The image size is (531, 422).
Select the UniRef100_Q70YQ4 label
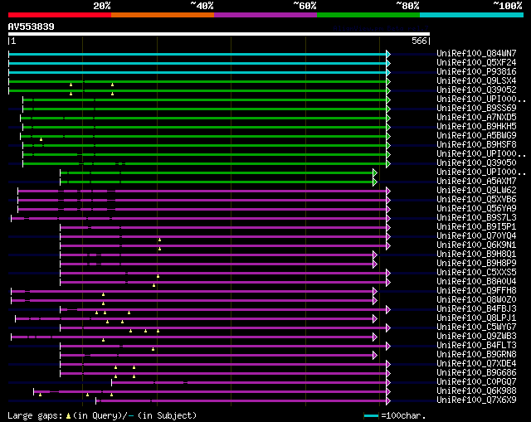(476, 236)
